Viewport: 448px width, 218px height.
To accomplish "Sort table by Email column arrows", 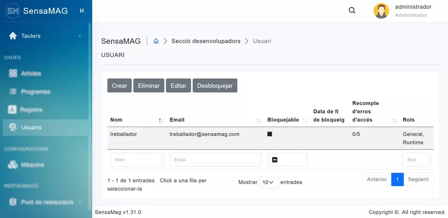I will (x=259, y=120).
